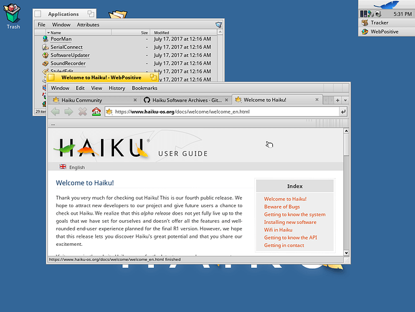Close the Welcome to Haiku! tab
This screenshot has width=415, height=312.
[x=317, y=100]
